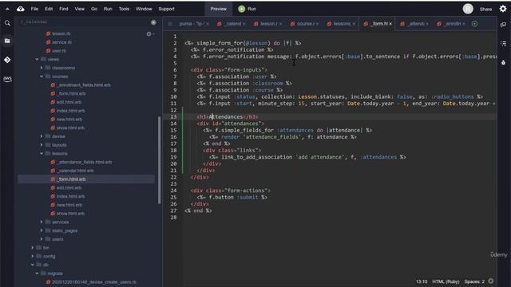Screen dimensions: 511x287
Task: Open the status bar settings gear
Action: [491, 281]
